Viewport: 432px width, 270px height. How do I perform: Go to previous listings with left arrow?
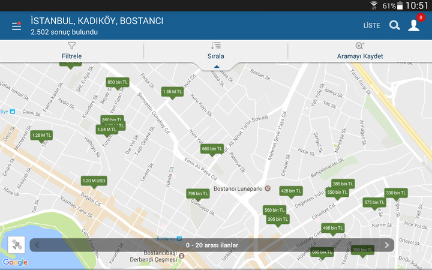37,245
